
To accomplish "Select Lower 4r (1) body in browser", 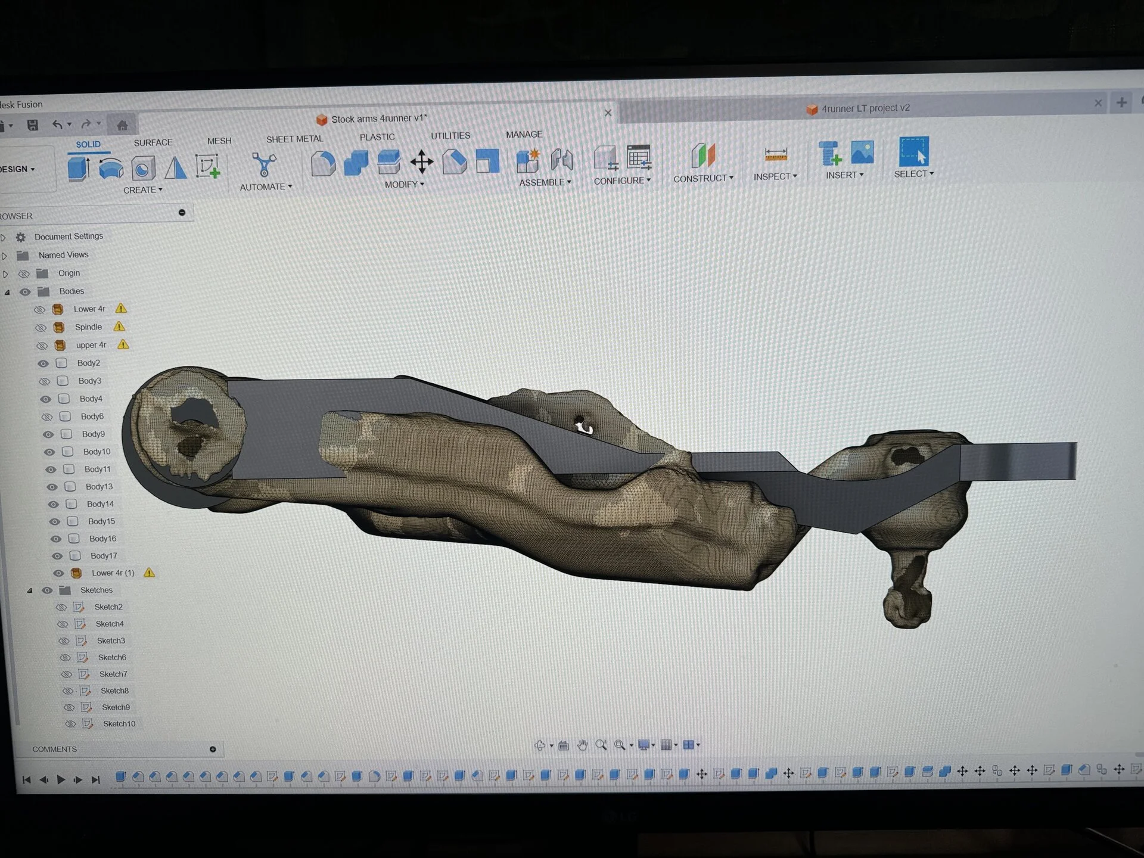I will (x=113, y=573).
